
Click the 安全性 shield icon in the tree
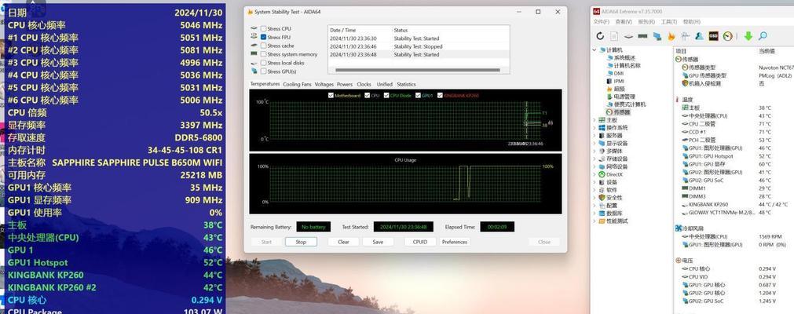[x=602, y=198]
